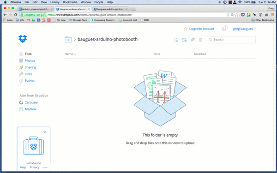Image resolution: width=277 pixels, height=173 pixels.
Task: Click the Upgrade account star icon
Action: (186, 29)
